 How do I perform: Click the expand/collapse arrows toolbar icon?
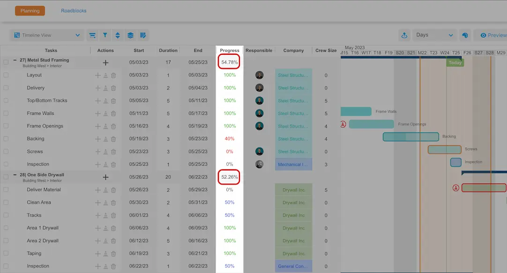click(118, 35)
